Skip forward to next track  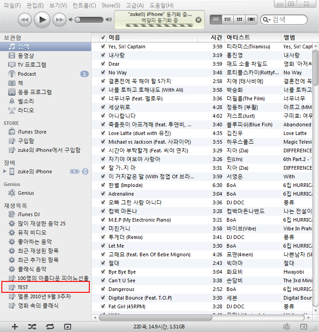coord(59,20)
